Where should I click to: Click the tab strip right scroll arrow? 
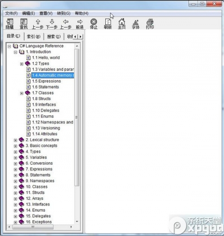coord(81,37)
